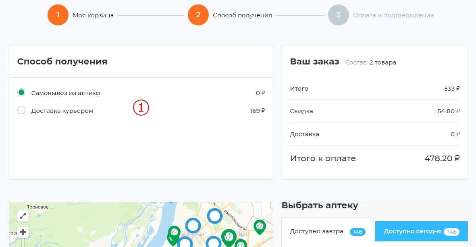476x247 pixels.
Task: Open the Оплата и подтверждение step
Action: coord(393,15)
